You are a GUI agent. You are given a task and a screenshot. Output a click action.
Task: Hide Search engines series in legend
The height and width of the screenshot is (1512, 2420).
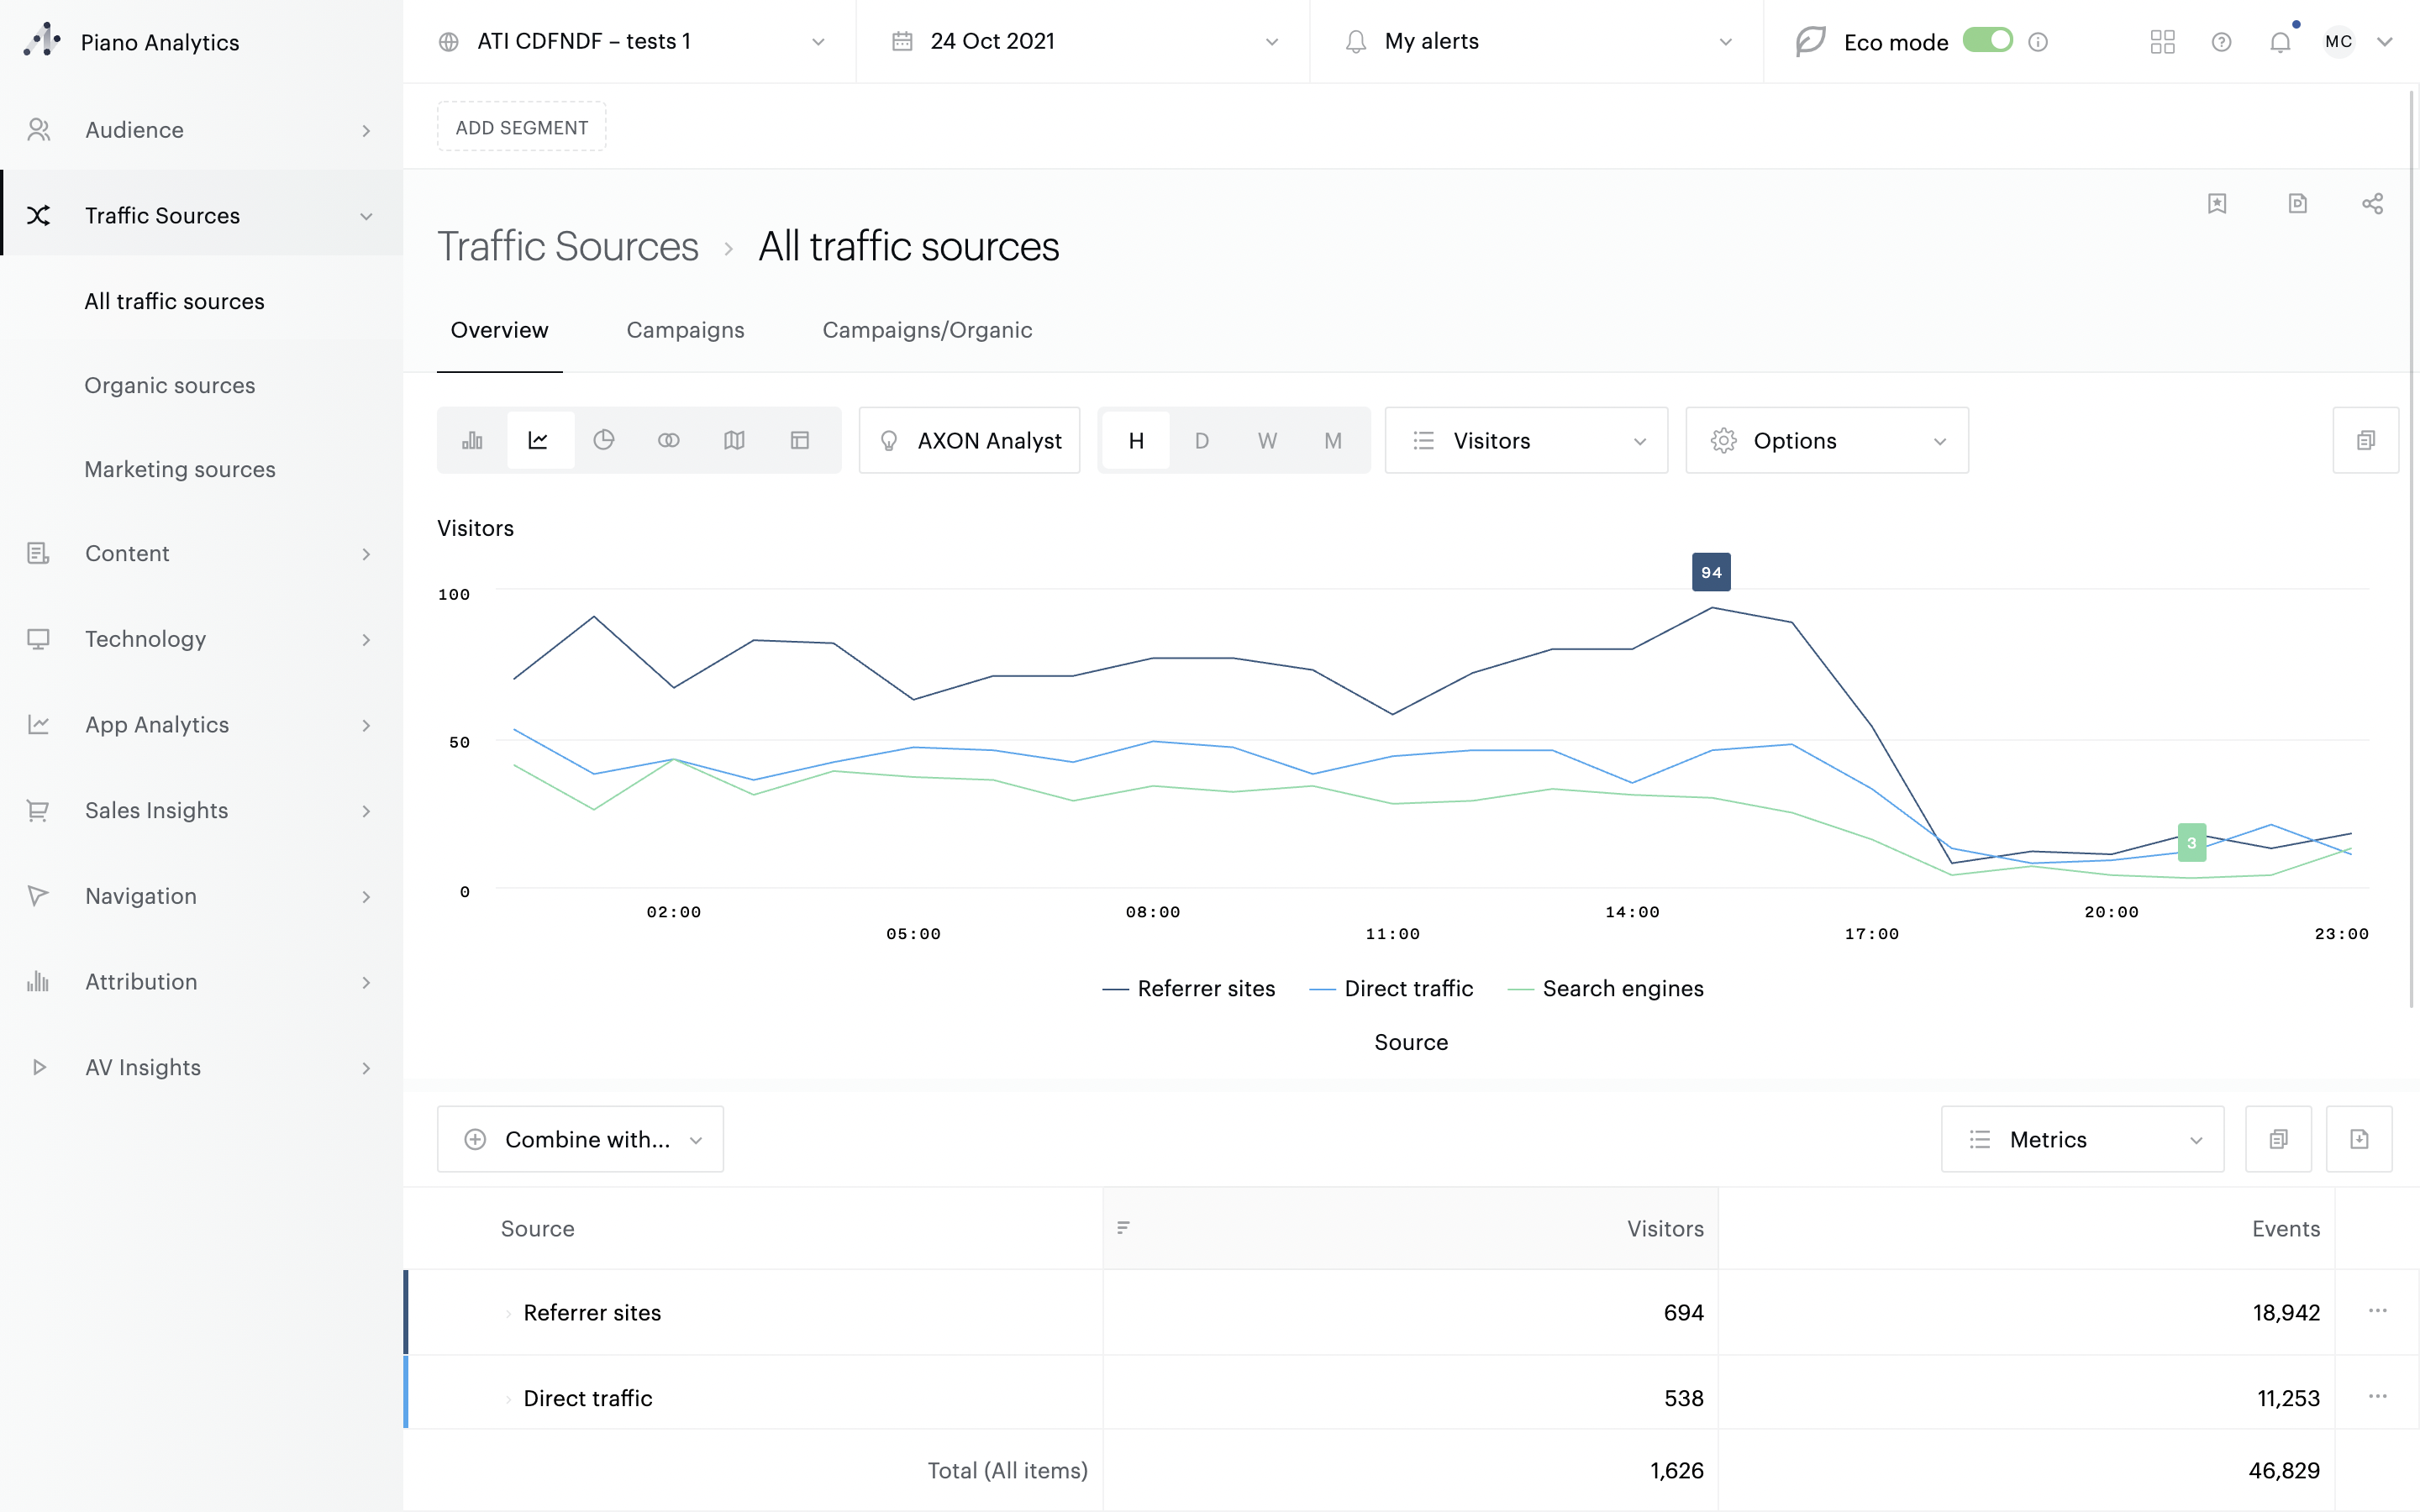pos(1622,989)
